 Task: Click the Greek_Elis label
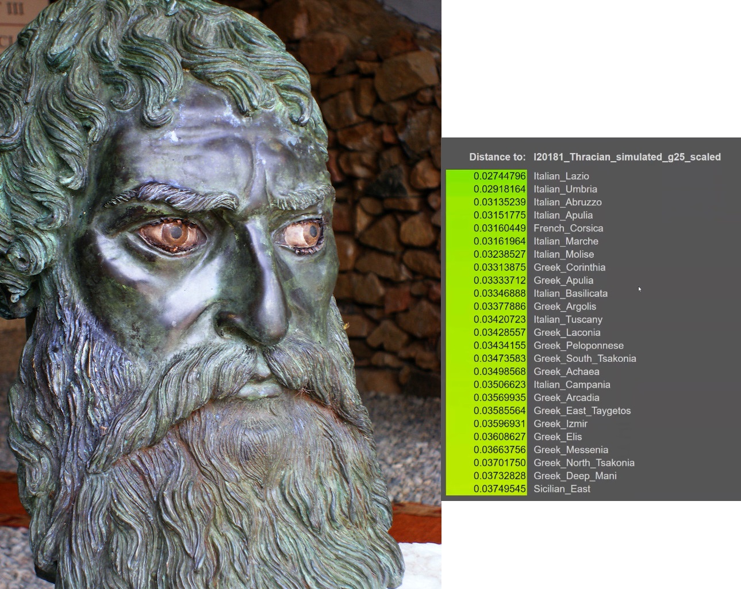pos(558,437)
